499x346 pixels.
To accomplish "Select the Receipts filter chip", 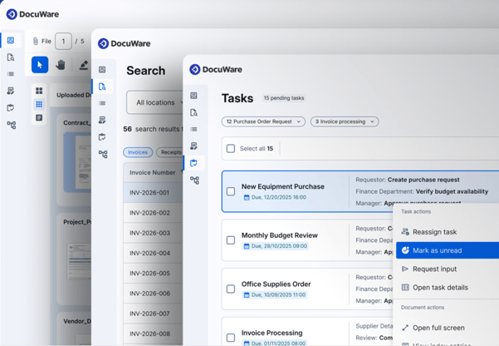I will [169, 152].
